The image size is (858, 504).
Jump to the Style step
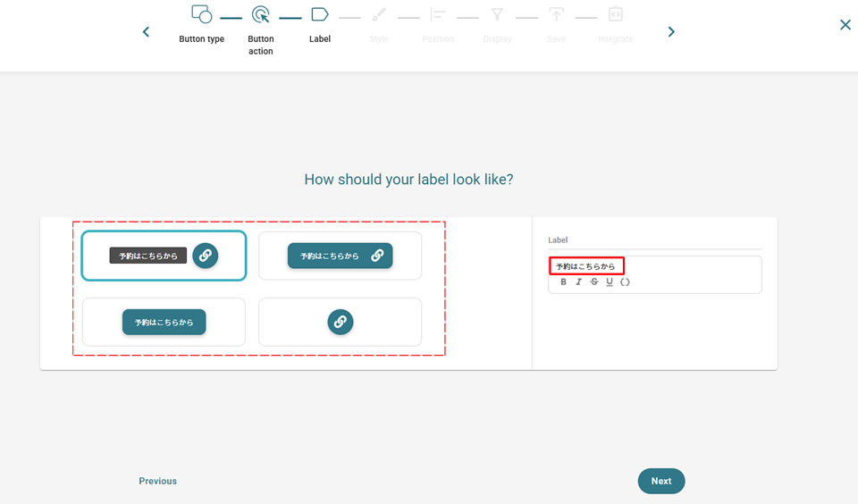[x=379, y=15]
